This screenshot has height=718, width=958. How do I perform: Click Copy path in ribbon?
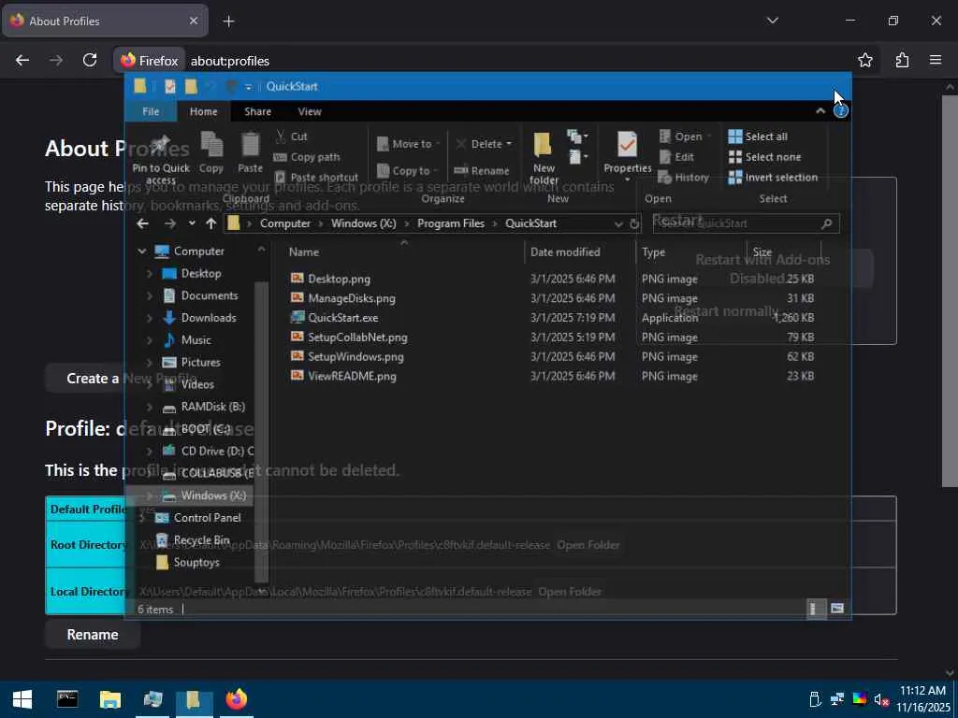pos(306,157)
